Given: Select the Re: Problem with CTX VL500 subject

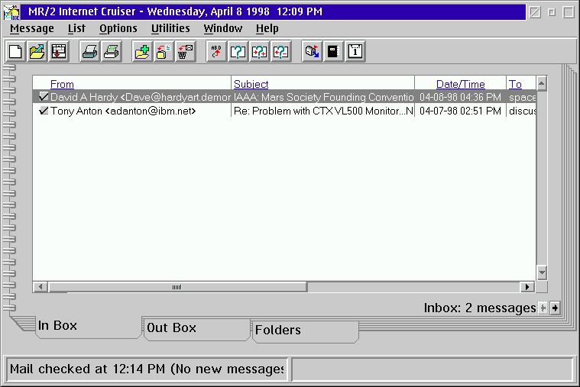Looking at the screenshot, I should click(323, 111).
